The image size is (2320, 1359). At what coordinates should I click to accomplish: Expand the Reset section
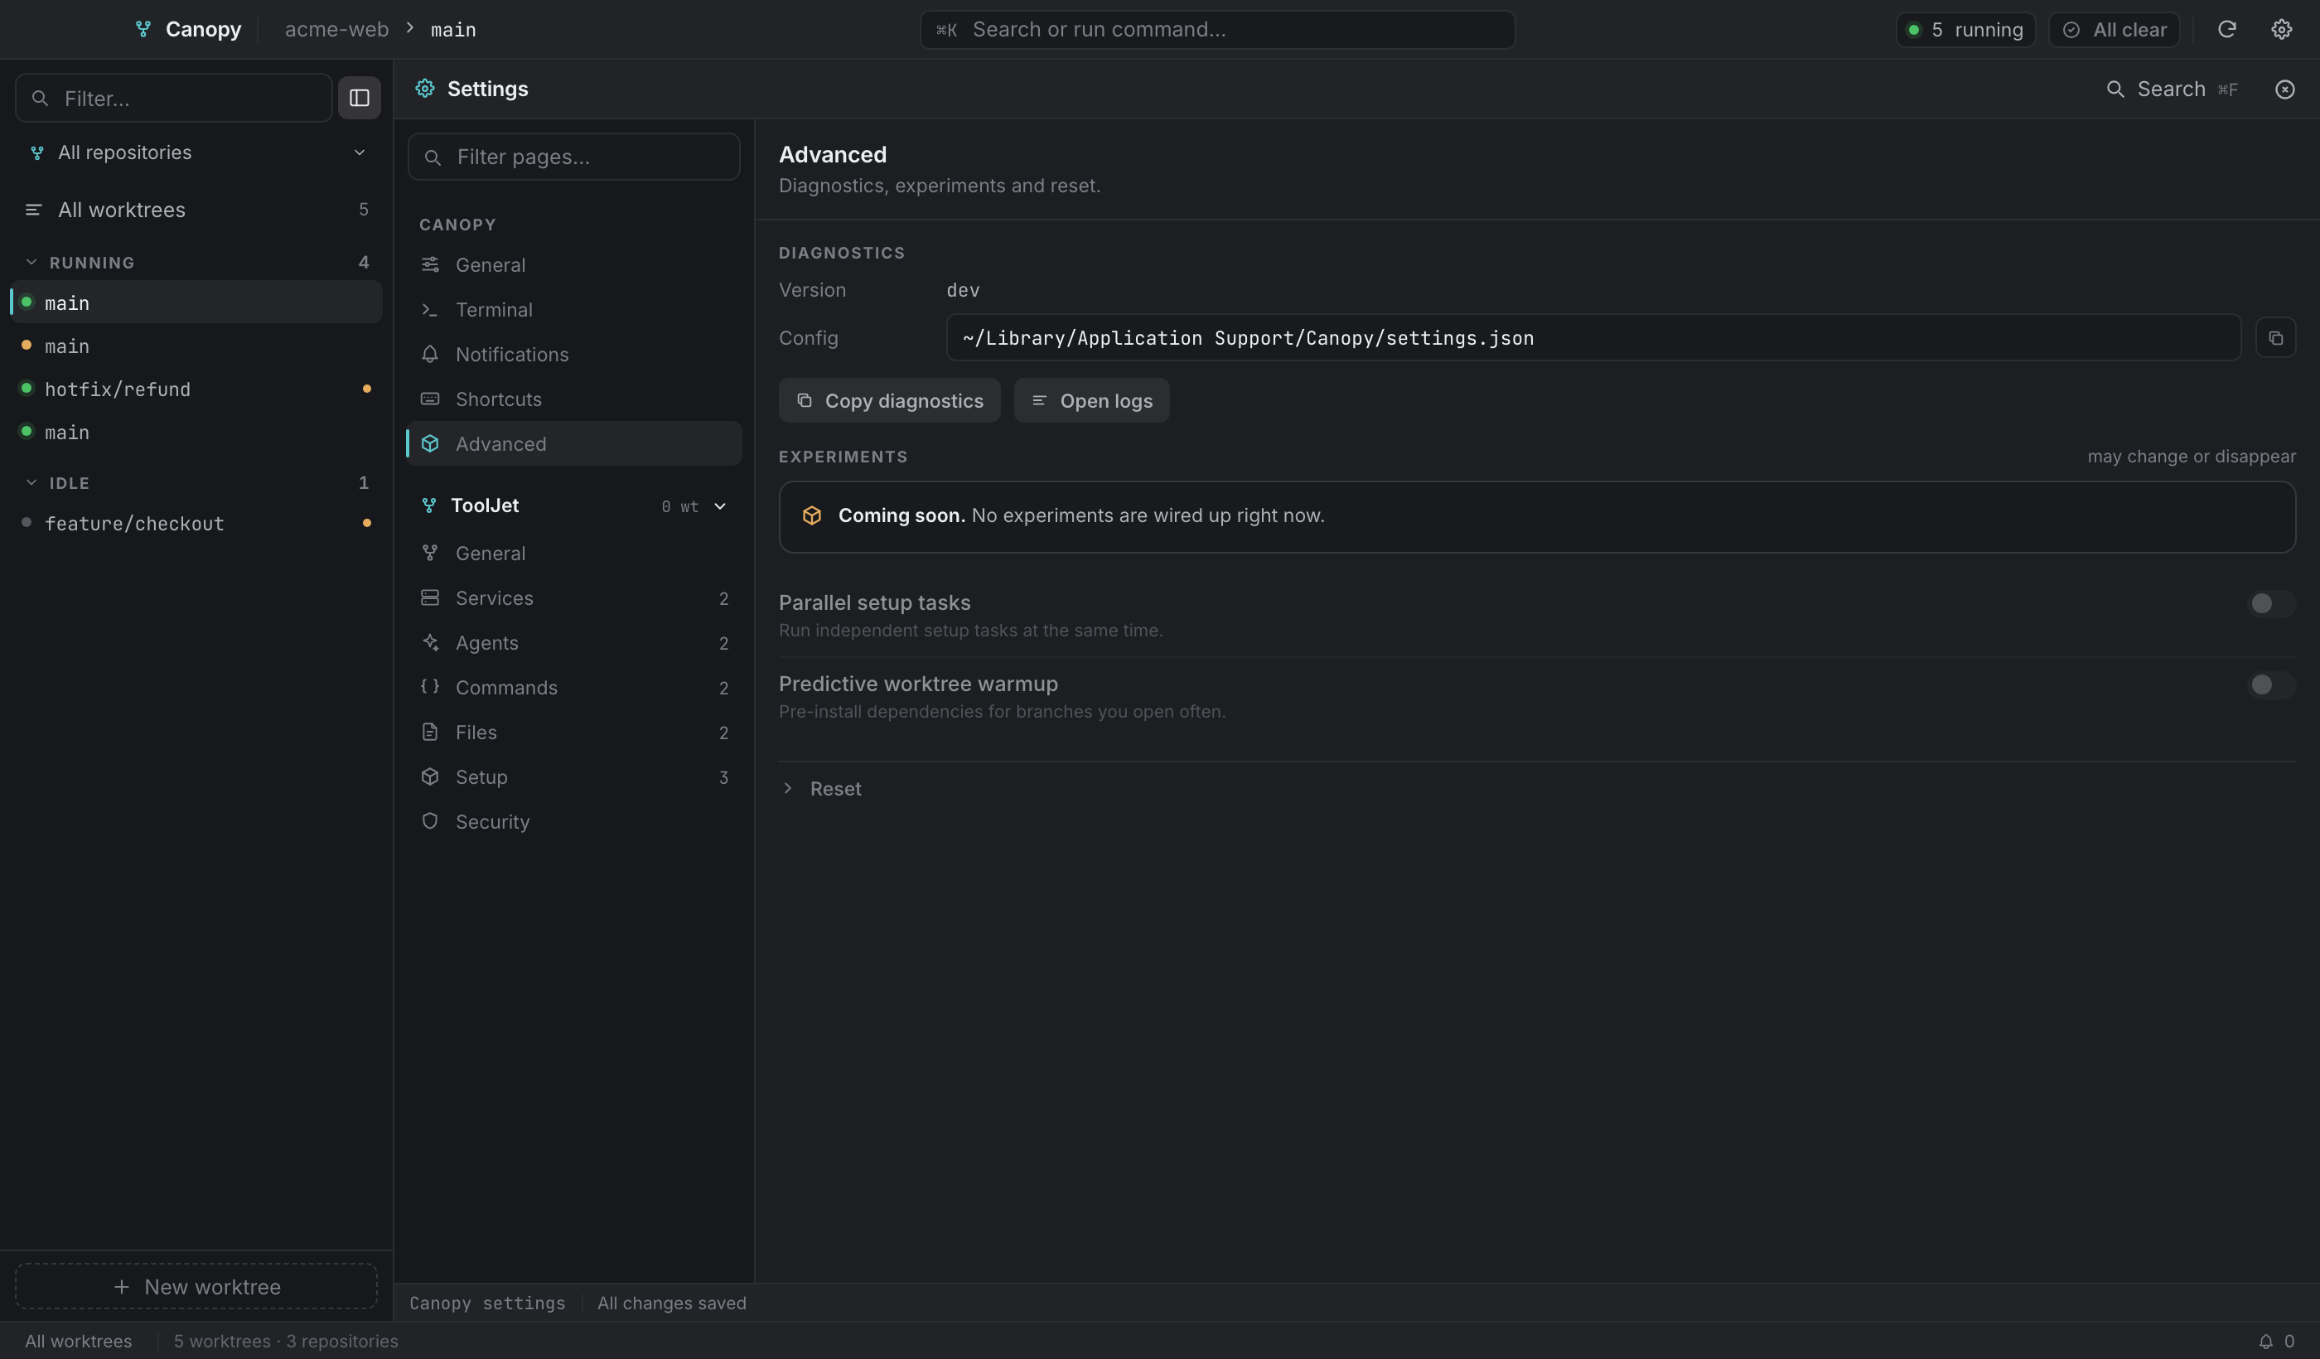pos(821,789)
